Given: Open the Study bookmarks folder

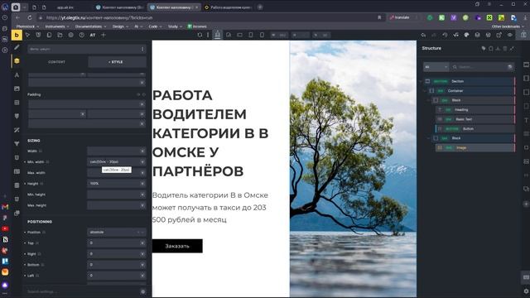Looking at the screenshot, I should pyautogui.click(x=175, y=26).
